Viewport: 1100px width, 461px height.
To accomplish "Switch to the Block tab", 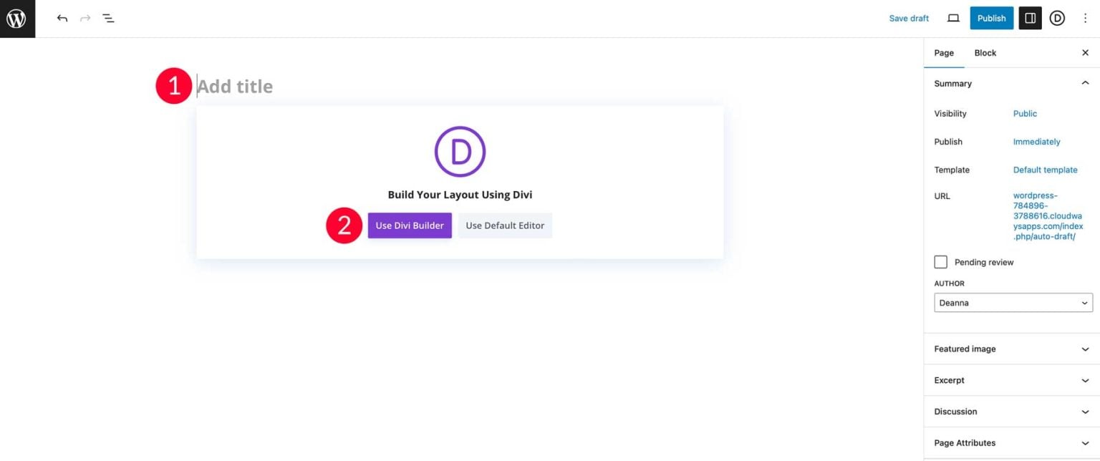I will point(985,53).
